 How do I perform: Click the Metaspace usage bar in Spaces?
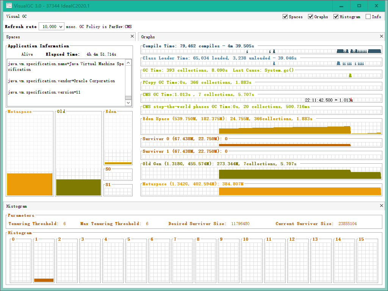tap(30, 185)
